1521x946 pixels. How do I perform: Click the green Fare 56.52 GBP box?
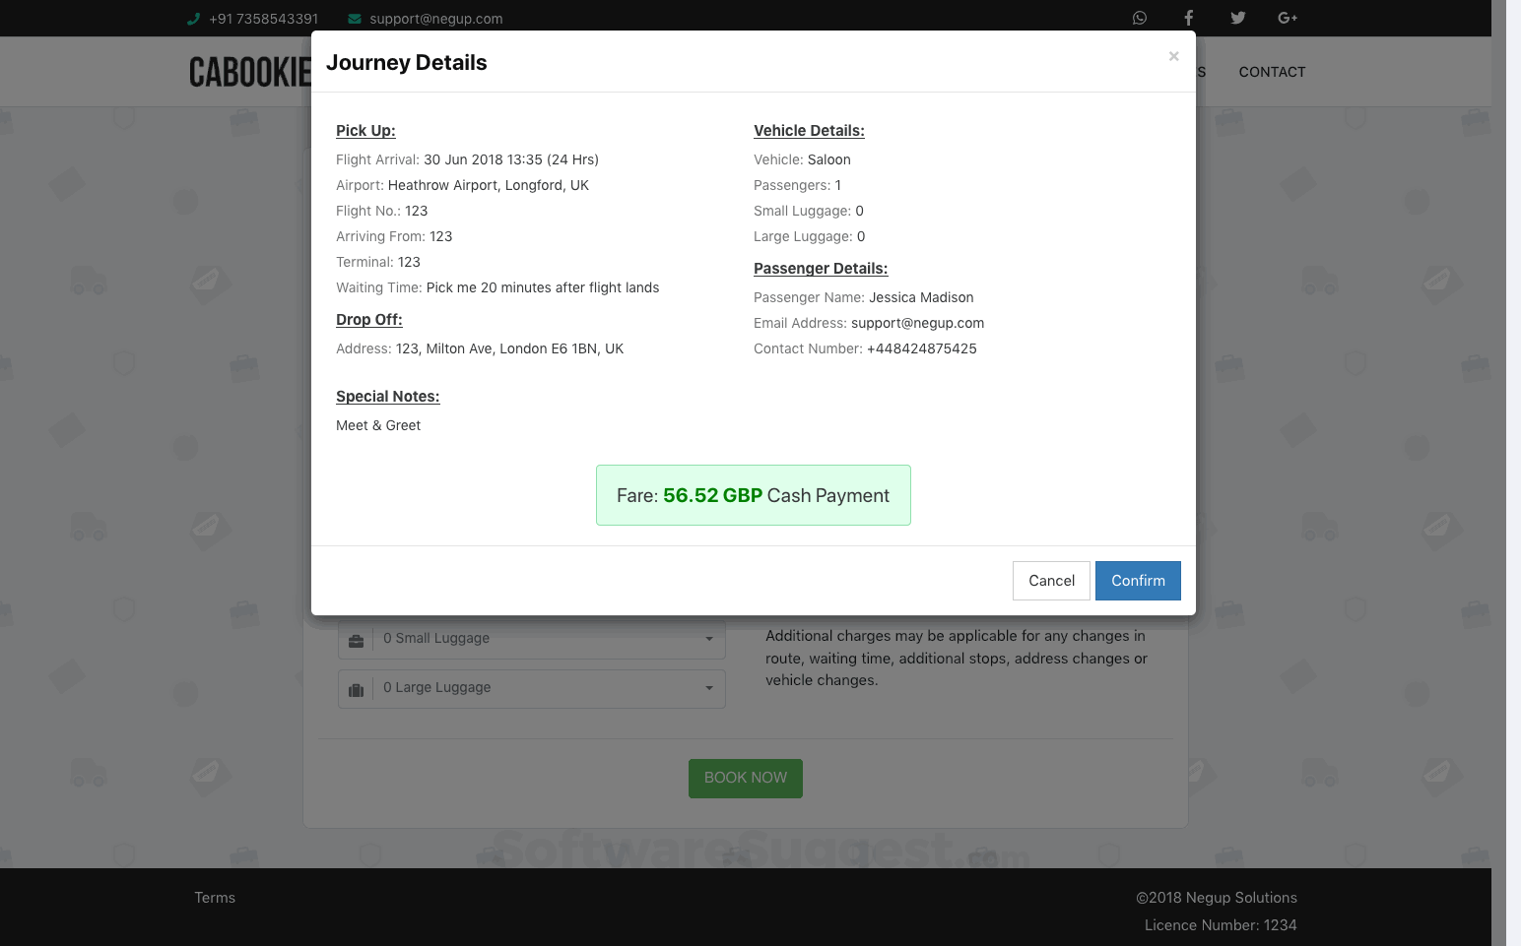753,495
